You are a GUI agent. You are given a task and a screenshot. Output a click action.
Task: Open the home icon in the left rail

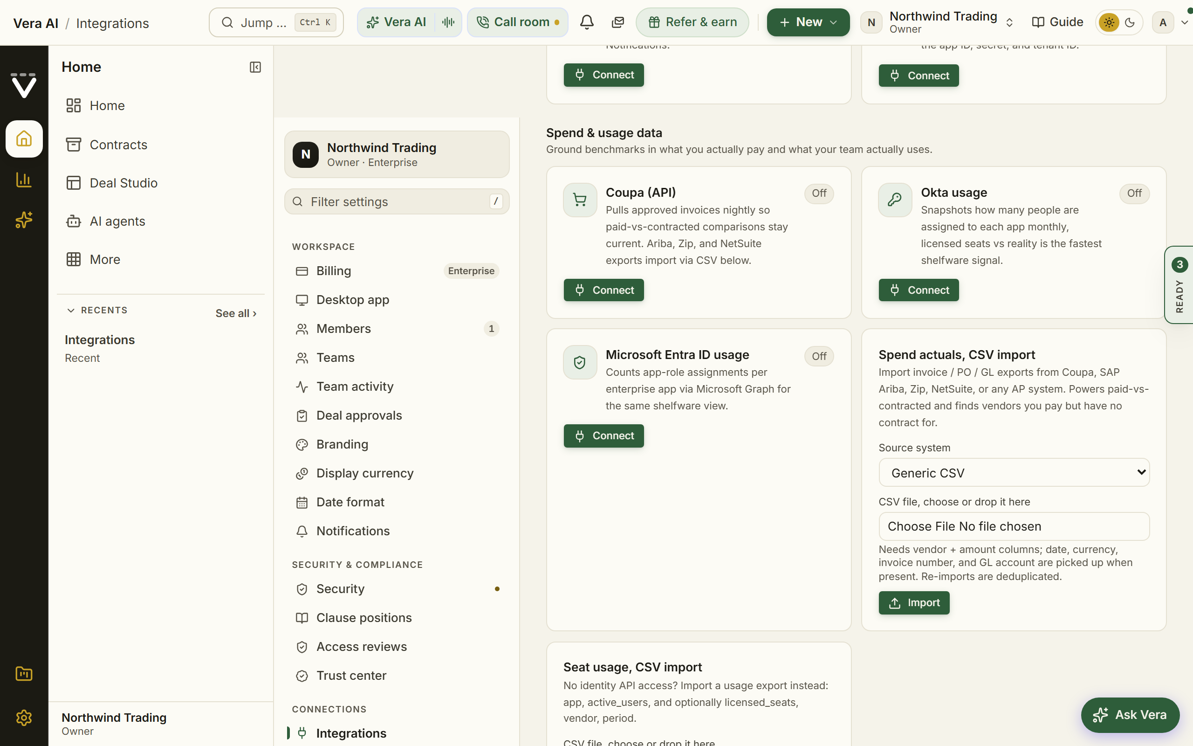click(x=24, y=138)
